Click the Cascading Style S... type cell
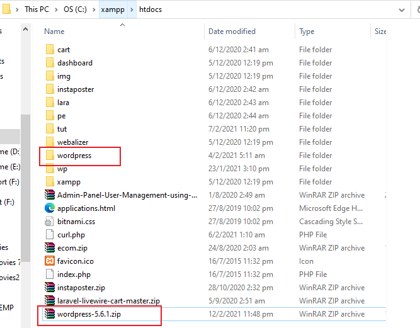Image resolution: width=420 pixels, height=328 pixels. click(331, 222)
